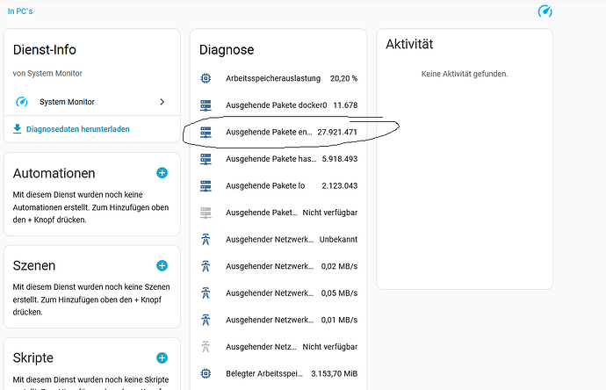The image size is (606, 390).
Task: Expand System Monitor with the chevron arrow
Action: pos(162,102)
